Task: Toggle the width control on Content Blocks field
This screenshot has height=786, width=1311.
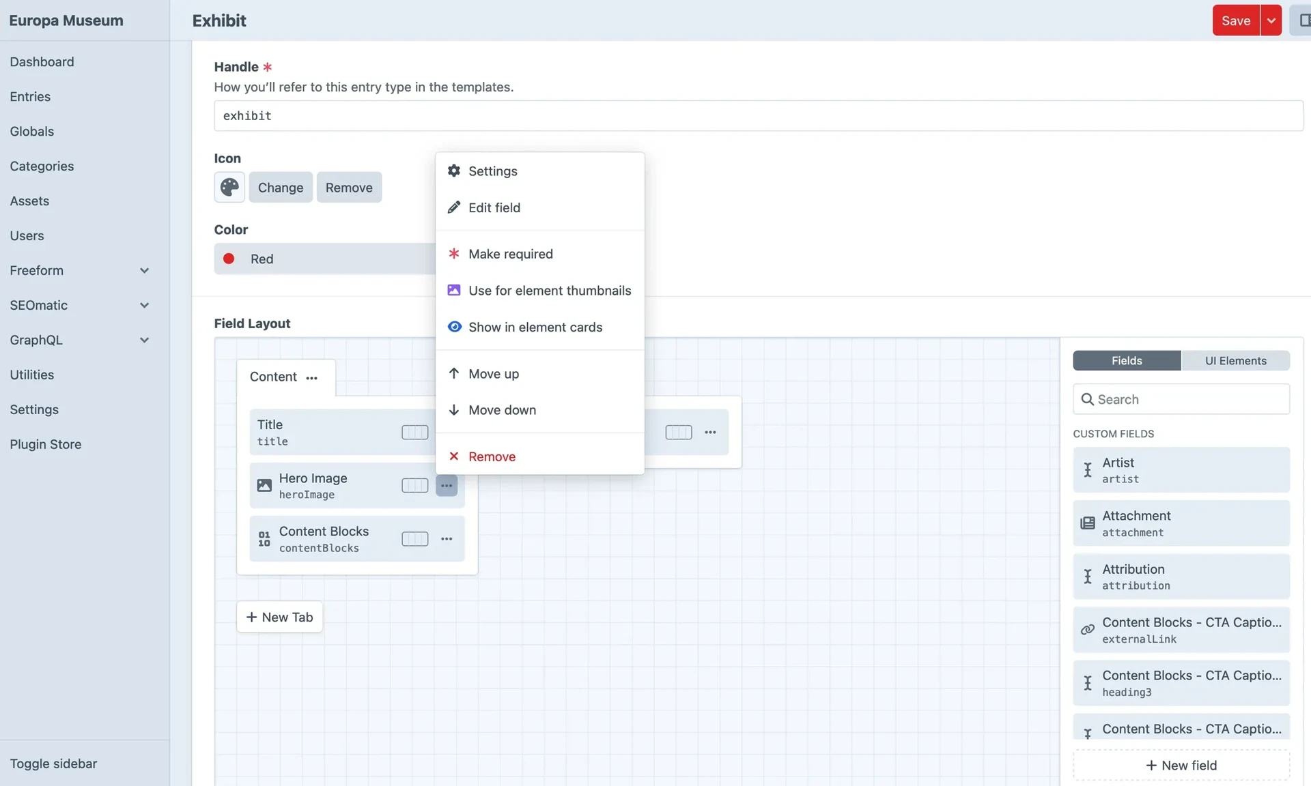Action: click(414, 538)
